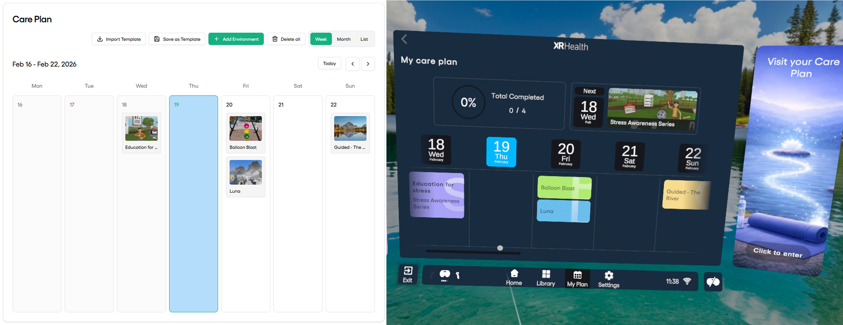Switch to the Week view tab

point(321,39)
